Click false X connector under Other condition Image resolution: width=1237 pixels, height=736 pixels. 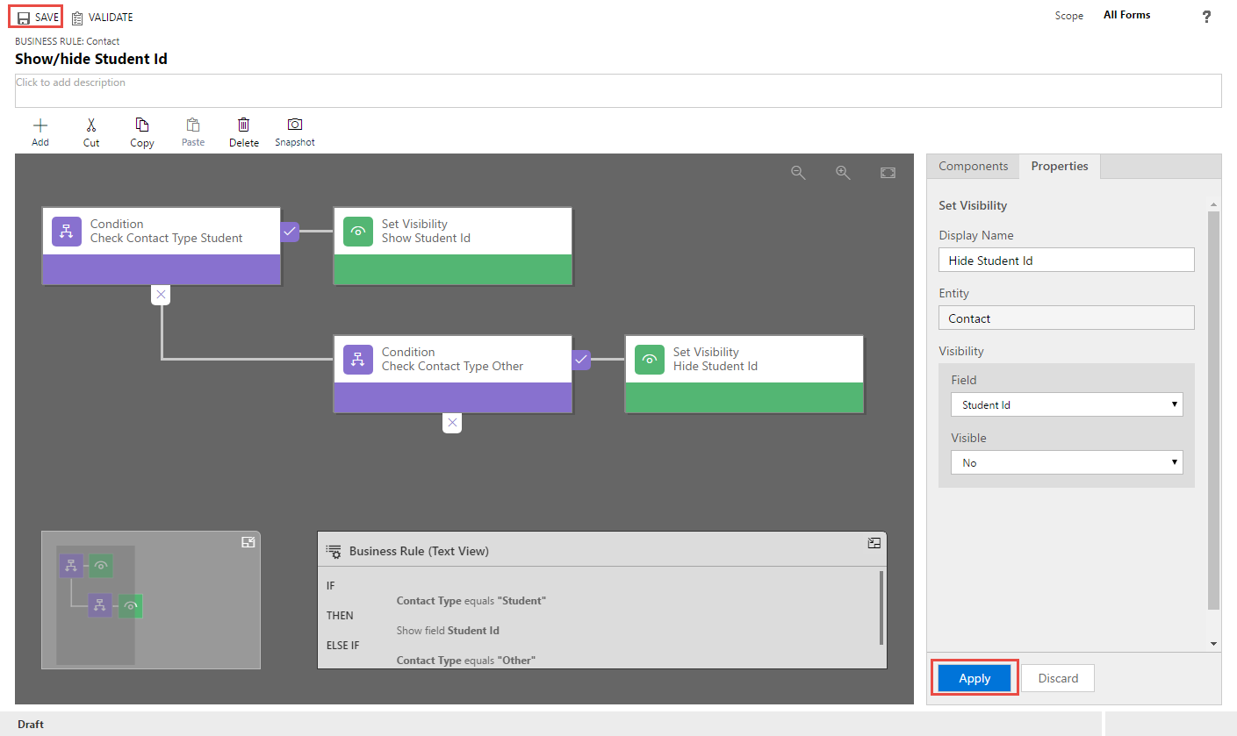pos(452,423)
